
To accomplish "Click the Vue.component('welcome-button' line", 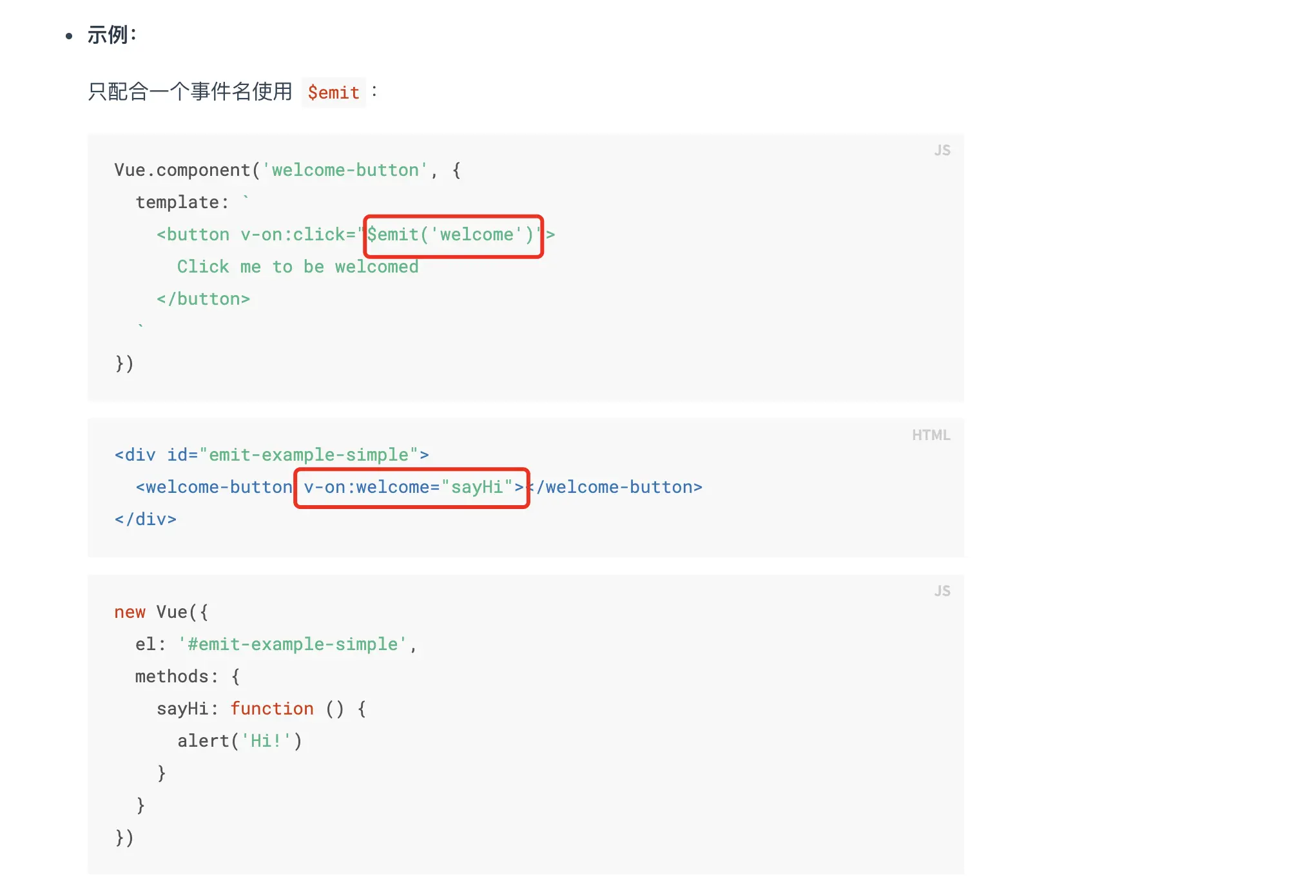I will [x=287, y=170].
